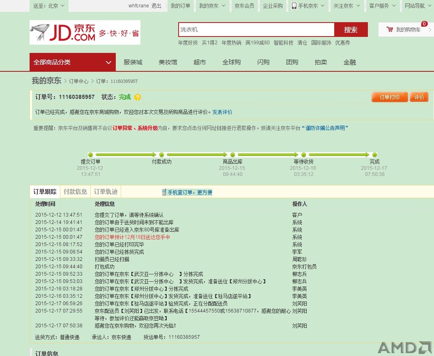434x356 pixels.
Task: Click the whfcrane username link
Action: 139,6
